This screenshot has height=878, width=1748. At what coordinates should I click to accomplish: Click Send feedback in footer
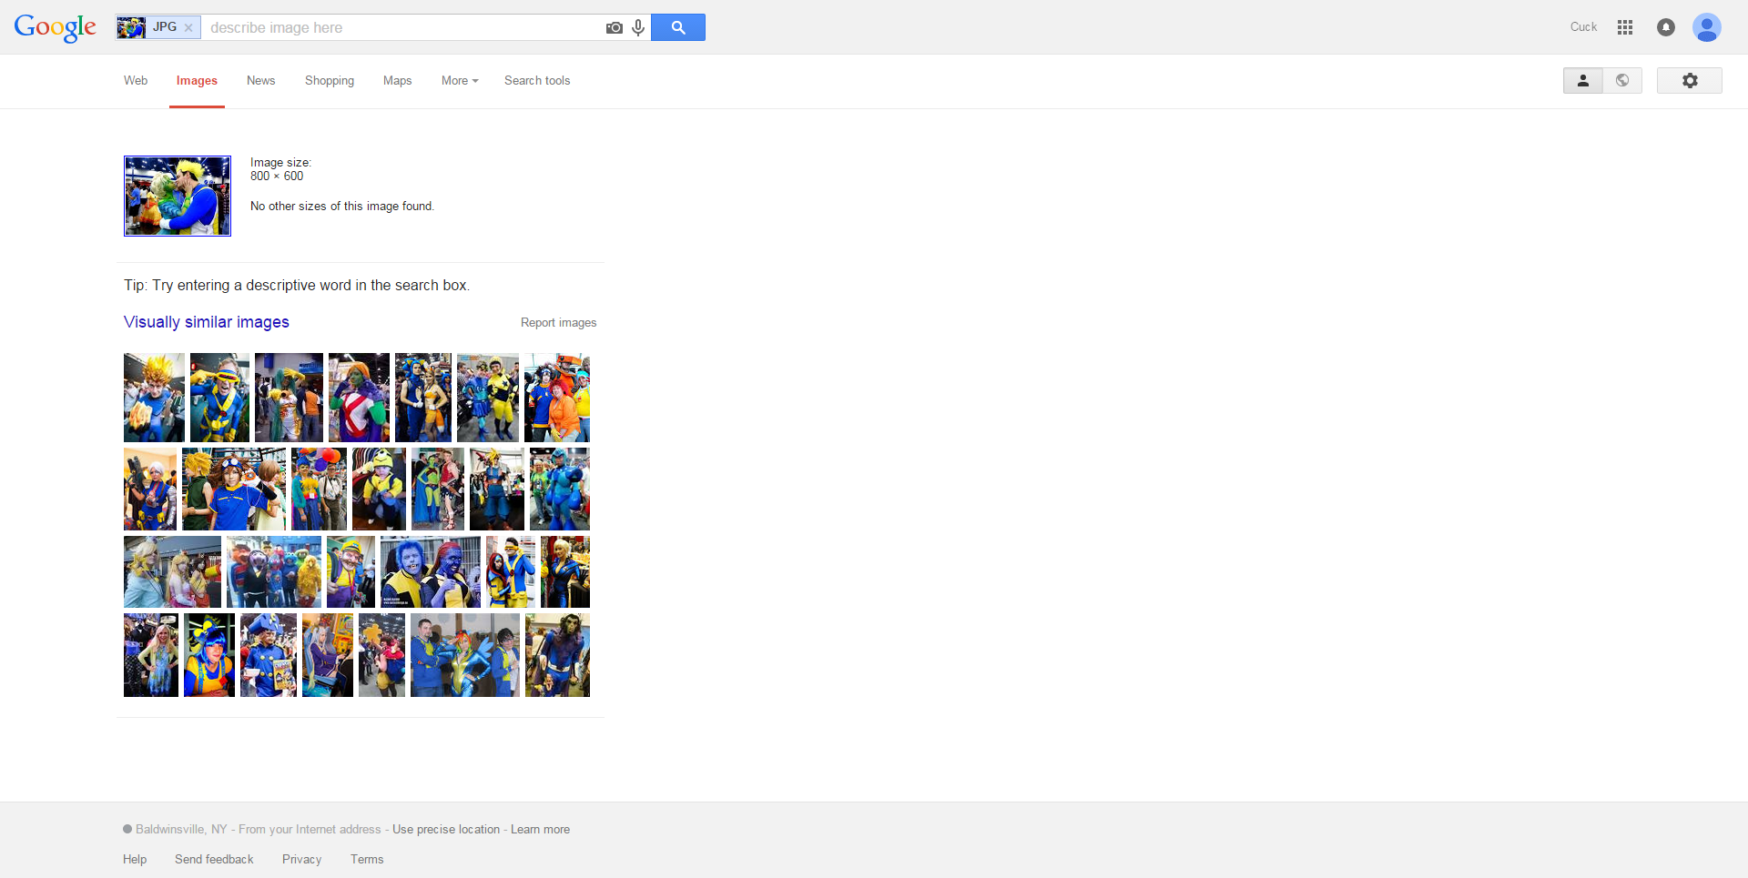tap(214, 860)
